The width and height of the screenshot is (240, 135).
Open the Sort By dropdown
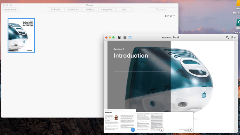point(170,16)
